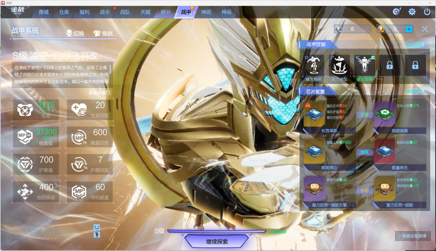436x251 pixels.
Task: Click the 芯片配置 section header
Action: [315, 92]
